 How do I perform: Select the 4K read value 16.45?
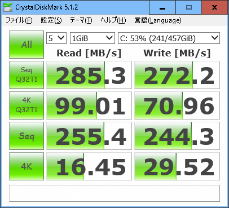coord(89,166)
